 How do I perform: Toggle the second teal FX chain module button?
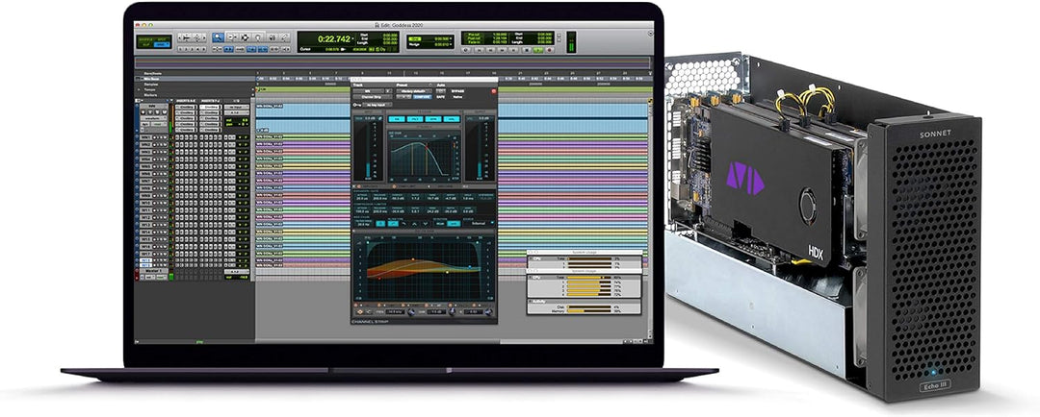point(414,119)
